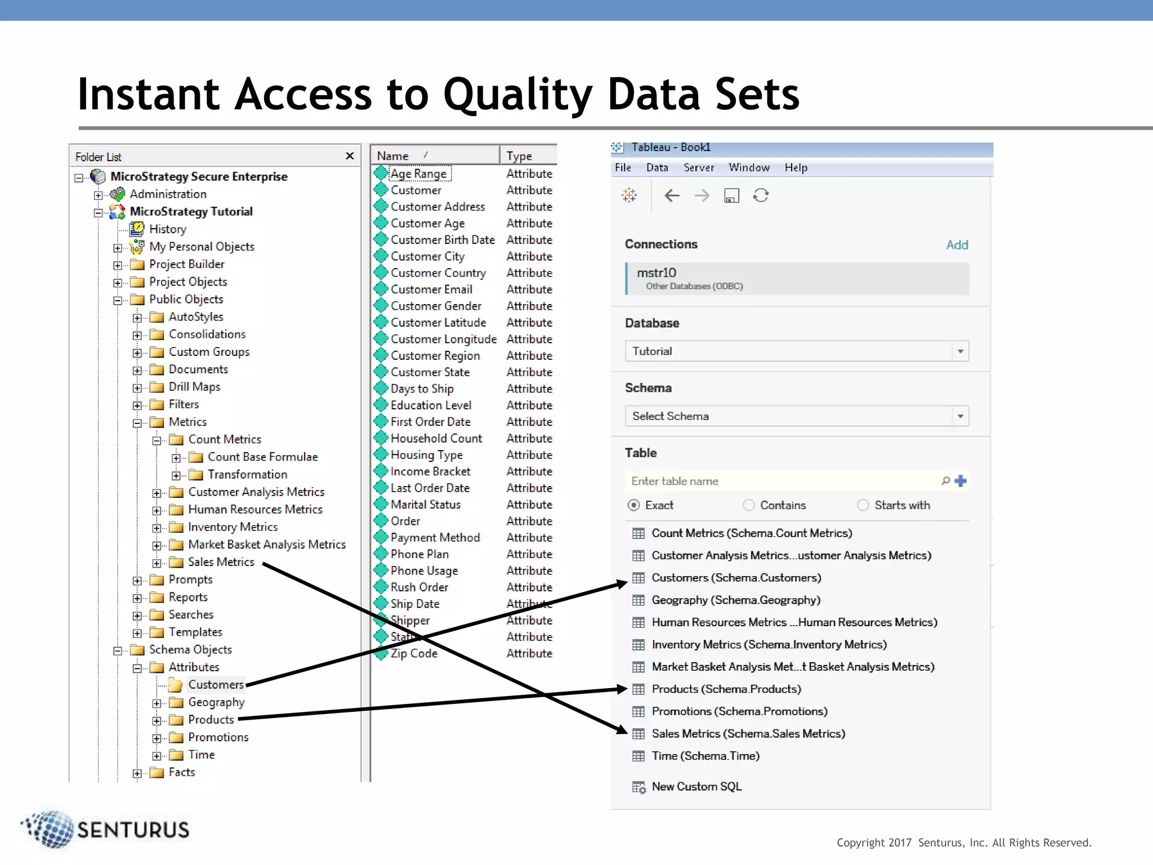
Task: Expand the Administration tree node
Action: (98, 195)
